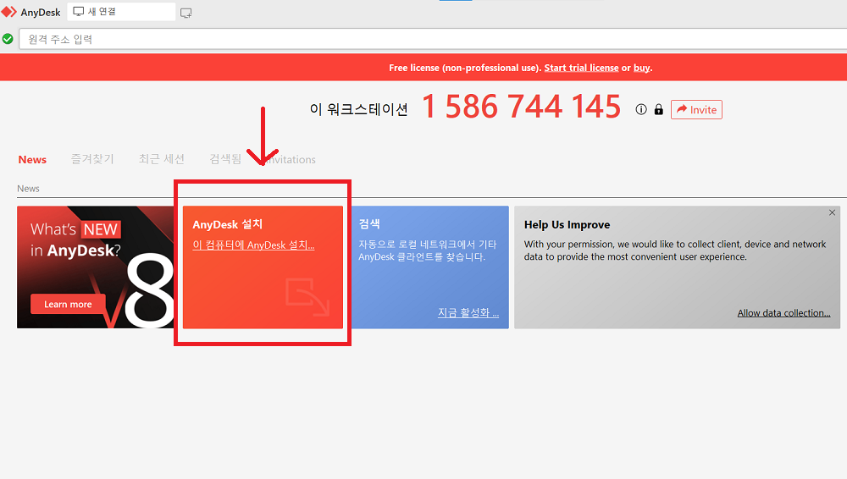Open the 검색됨 tab

point(225,159)
